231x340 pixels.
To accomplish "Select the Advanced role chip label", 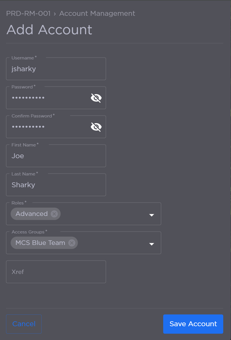I will pyautogui.click(x=32, y=214).
